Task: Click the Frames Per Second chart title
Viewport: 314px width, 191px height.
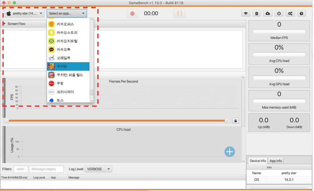Action: coord(123,81)
